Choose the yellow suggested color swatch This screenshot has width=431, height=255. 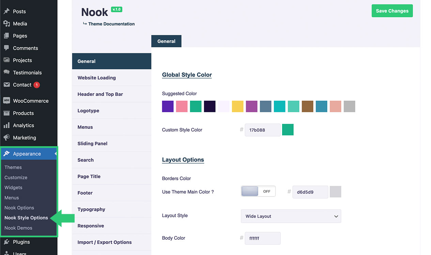pos(237,106)
